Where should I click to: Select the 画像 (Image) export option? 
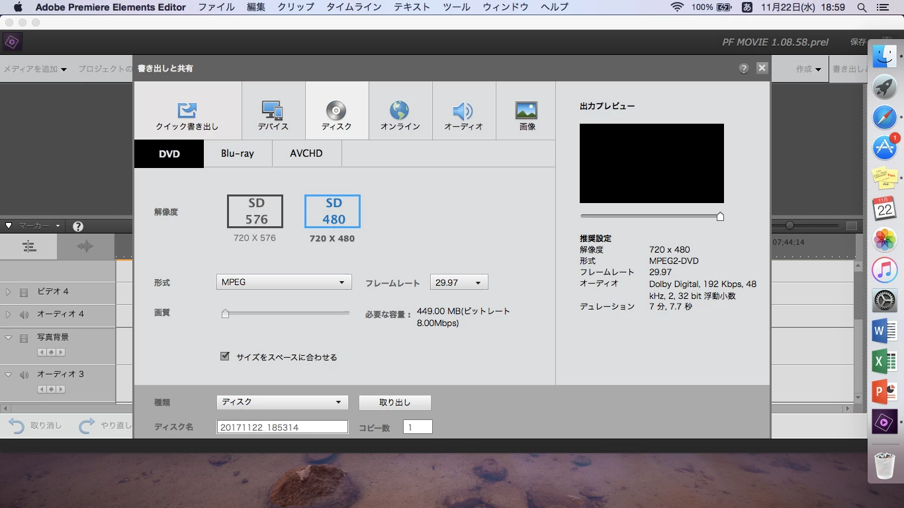pyautogui.click(x=527, y=110)
